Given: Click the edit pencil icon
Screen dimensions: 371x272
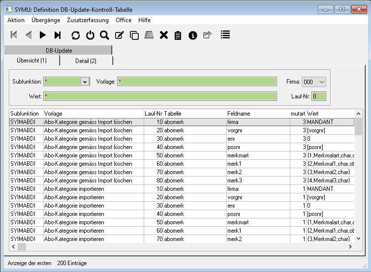Looking at the screenshot, I should (119, 35).
